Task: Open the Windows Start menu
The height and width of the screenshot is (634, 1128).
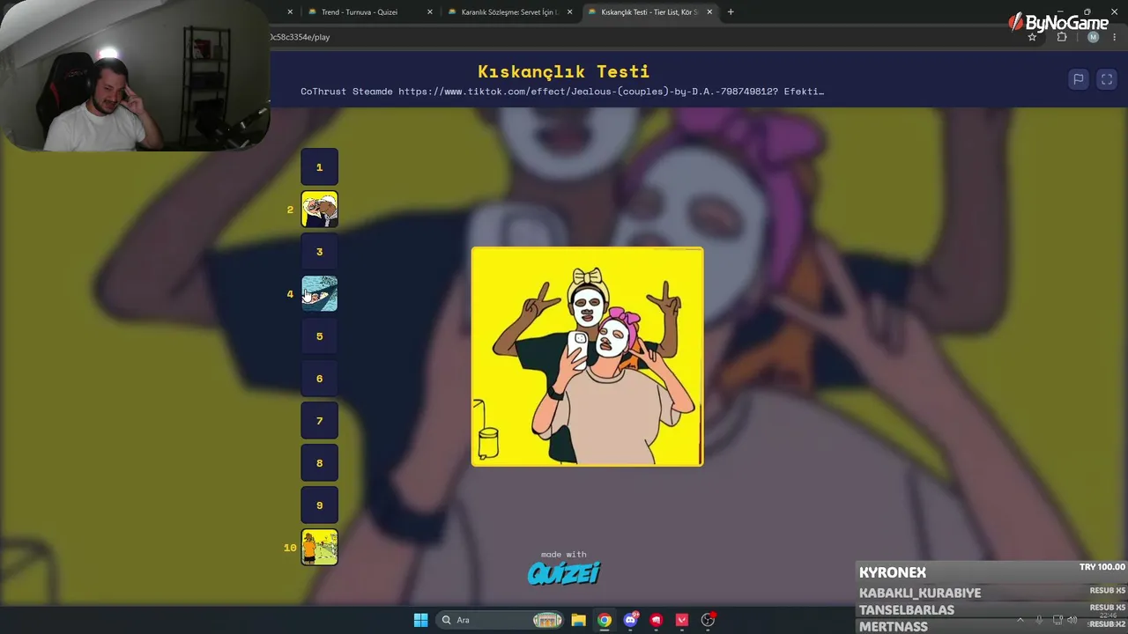Action: click(x=421, y=620)
